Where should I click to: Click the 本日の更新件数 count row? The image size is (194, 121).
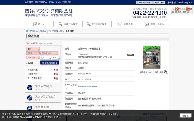(x=43, y=78)
